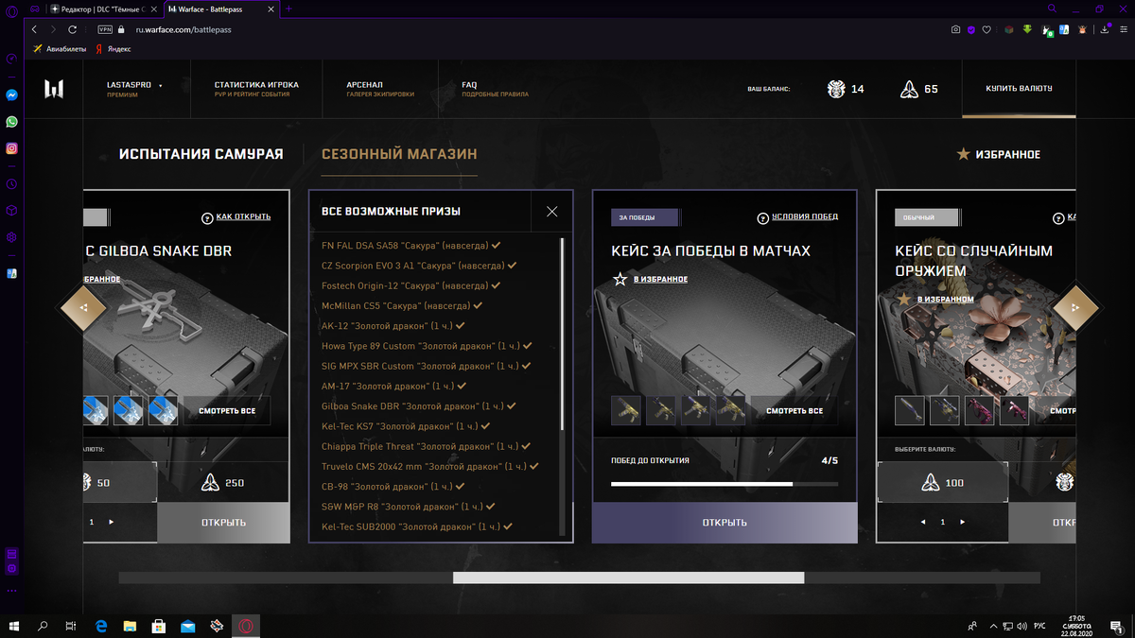The height and width of the screenshot is (638, 1135).
Task: Open Избранное favorites link
Action: pyautogui.click(x=1008, y=154)
